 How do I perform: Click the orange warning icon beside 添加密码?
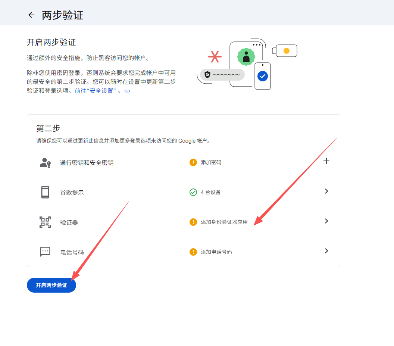coord(193,162)
